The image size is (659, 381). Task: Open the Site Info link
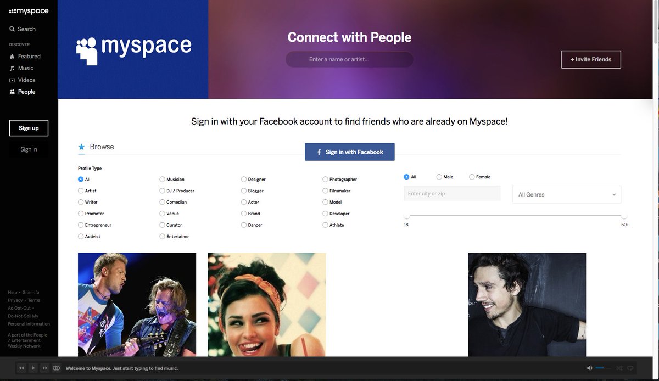point(31,293)
